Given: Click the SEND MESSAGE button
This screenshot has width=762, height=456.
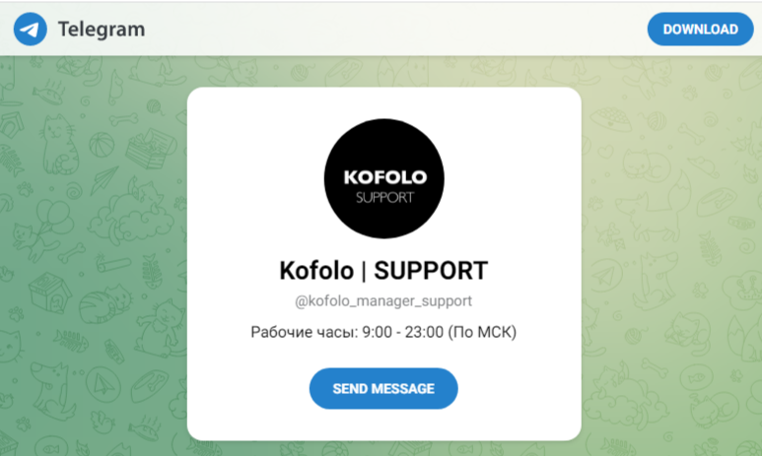Looking at the screenshot, I should click(x=383, y=388).
